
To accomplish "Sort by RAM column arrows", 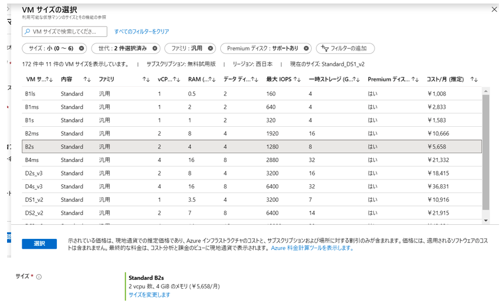I will pos(212,79).
